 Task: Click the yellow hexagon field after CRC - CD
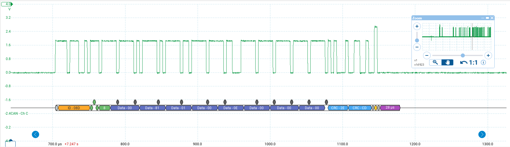tap(376, 108)
